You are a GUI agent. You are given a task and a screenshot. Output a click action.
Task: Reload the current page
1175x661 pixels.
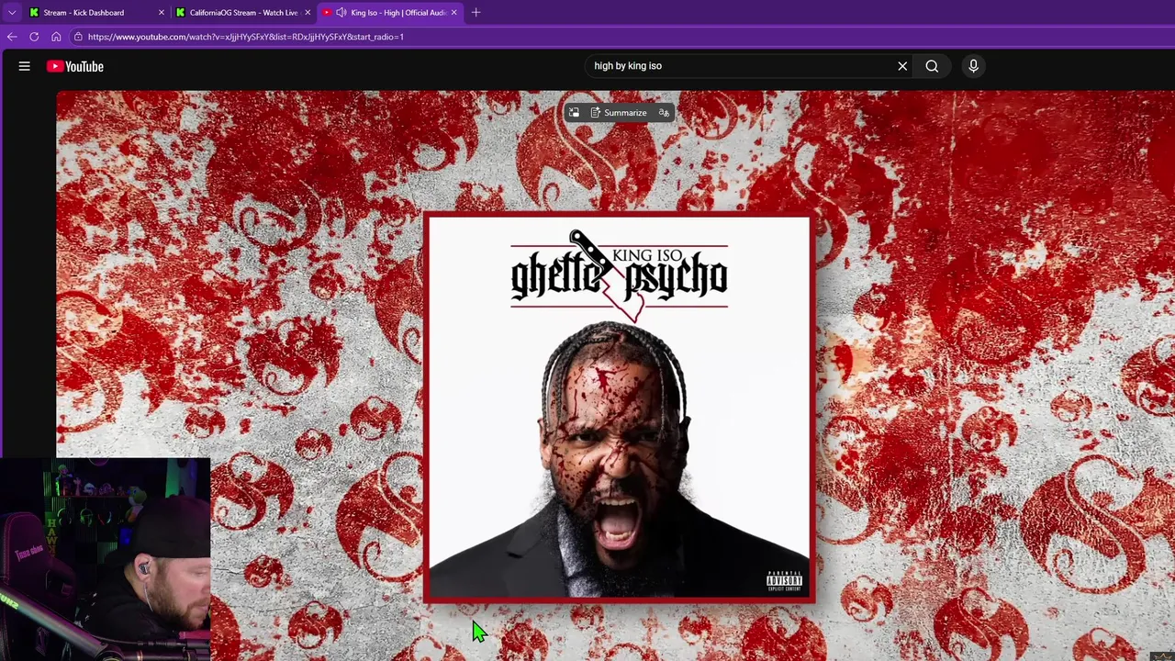(x=34, y=37)
